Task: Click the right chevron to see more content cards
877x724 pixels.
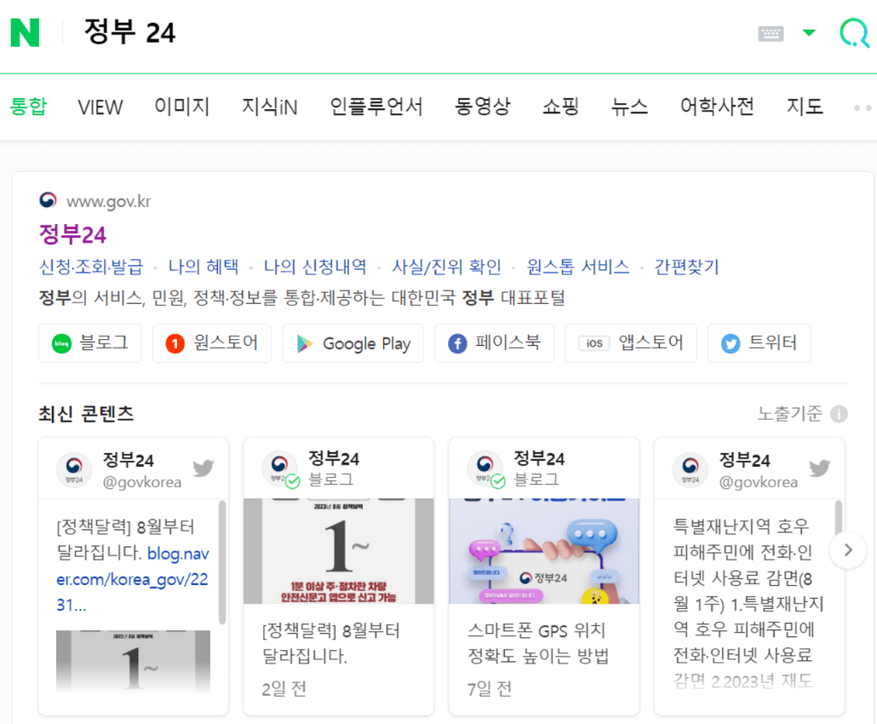Action: (x=848, y=551)
